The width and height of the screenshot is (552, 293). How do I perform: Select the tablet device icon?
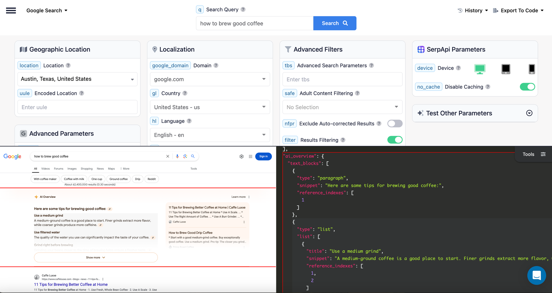[506, 69]
